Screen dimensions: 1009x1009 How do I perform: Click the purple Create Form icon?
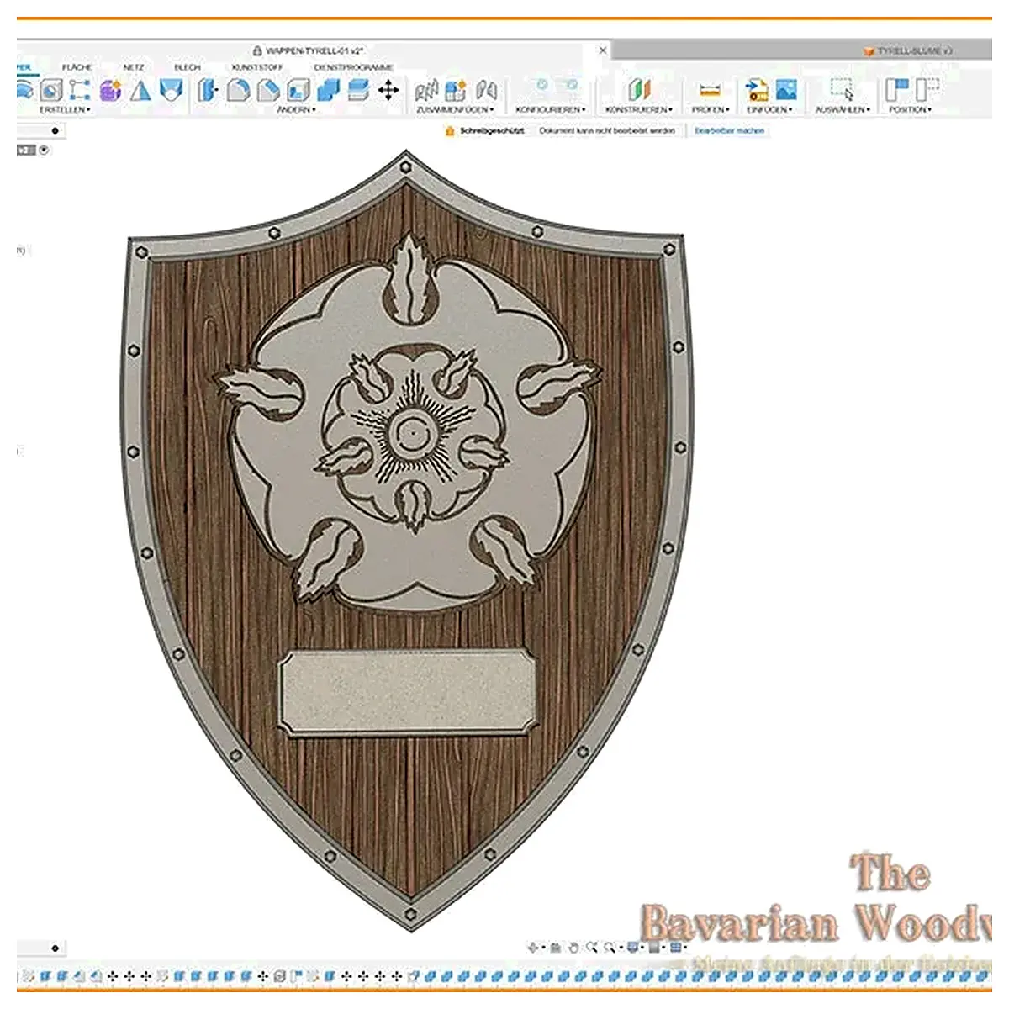coord(110,90)
